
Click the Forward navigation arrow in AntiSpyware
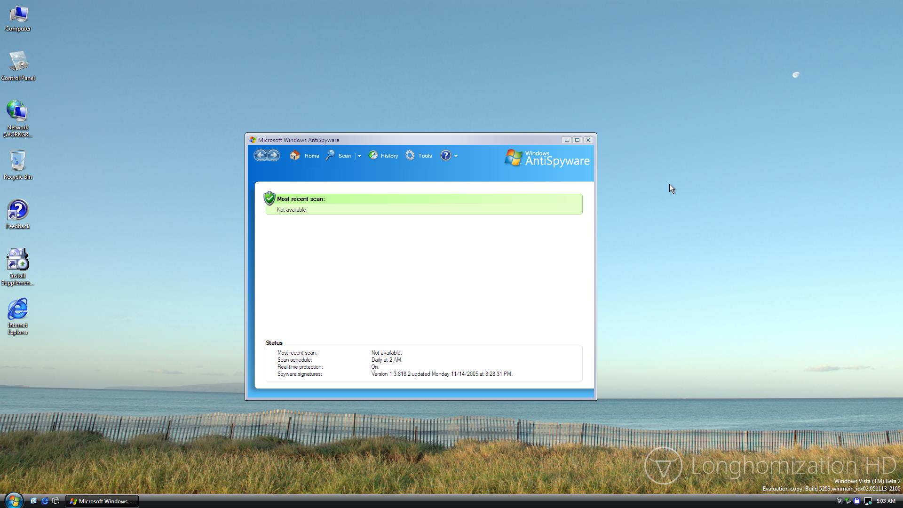point(273,155)
